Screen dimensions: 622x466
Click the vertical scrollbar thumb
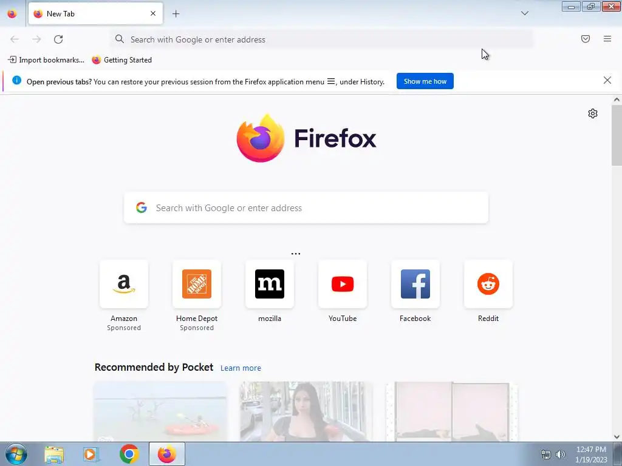click(617, 135)
